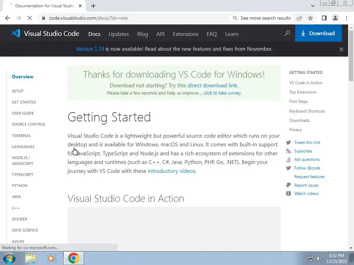Screen dimensions: 354x265
Task: Click See more search results chip
Action: point(262,18)
